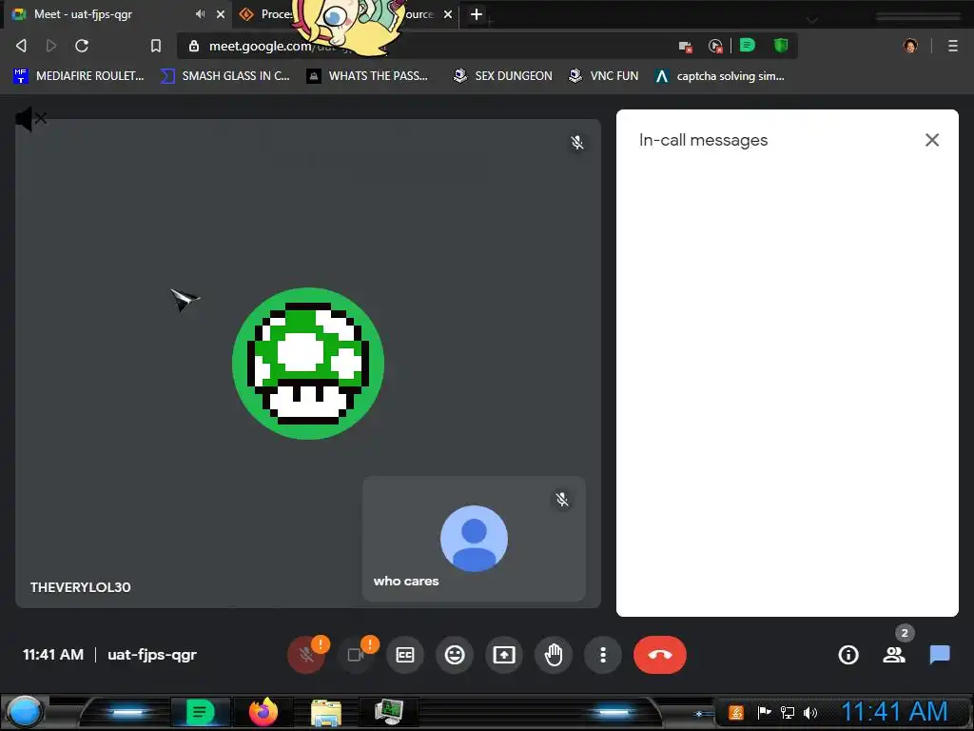
Task: Reload the Meet page
Action: tap(82, 46)
